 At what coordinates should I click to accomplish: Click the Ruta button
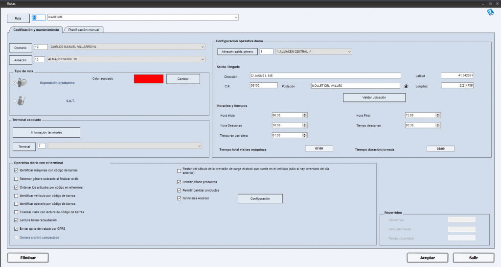18,18
